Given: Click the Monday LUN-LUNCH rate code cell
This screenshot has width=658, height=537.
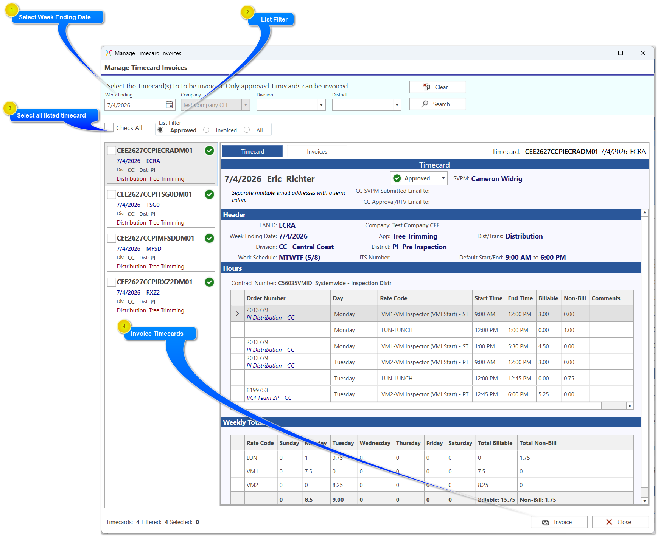Looking at the screenshot, I should pos(425,330).
